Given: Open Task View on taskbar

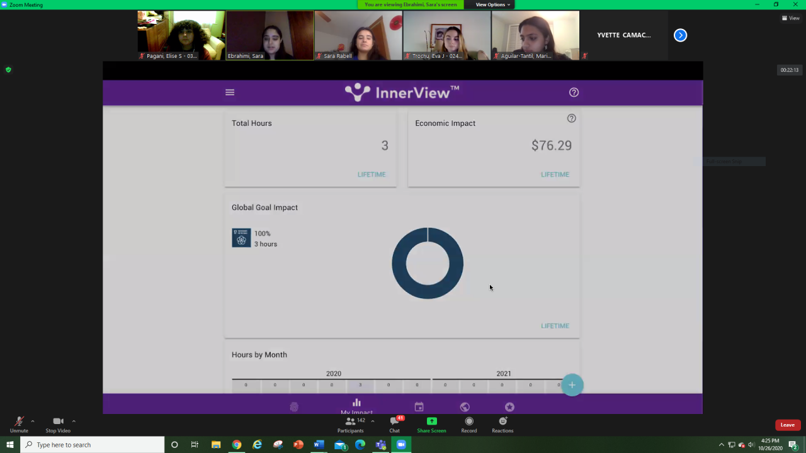Looking at the screenshot, I should [195, 445].
